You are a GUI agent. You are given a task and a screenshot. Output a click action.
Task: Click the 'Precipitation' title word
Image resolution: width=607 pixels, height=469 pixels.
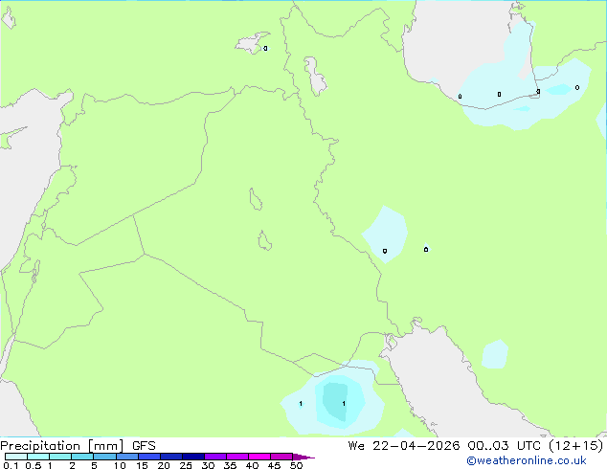point(40,446)
